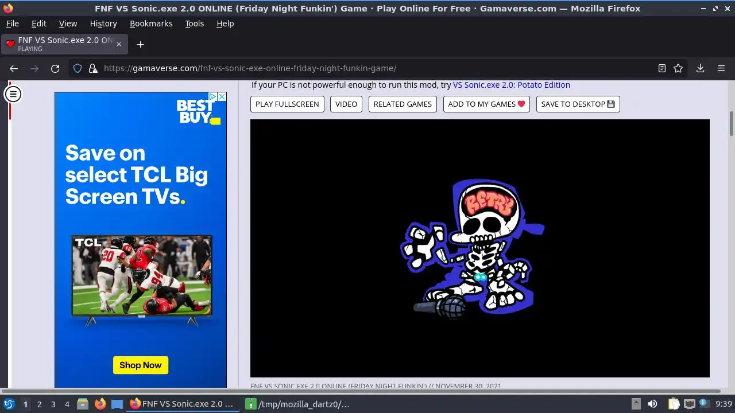Click SAVE TO DESKTOP button

point(578,104)
